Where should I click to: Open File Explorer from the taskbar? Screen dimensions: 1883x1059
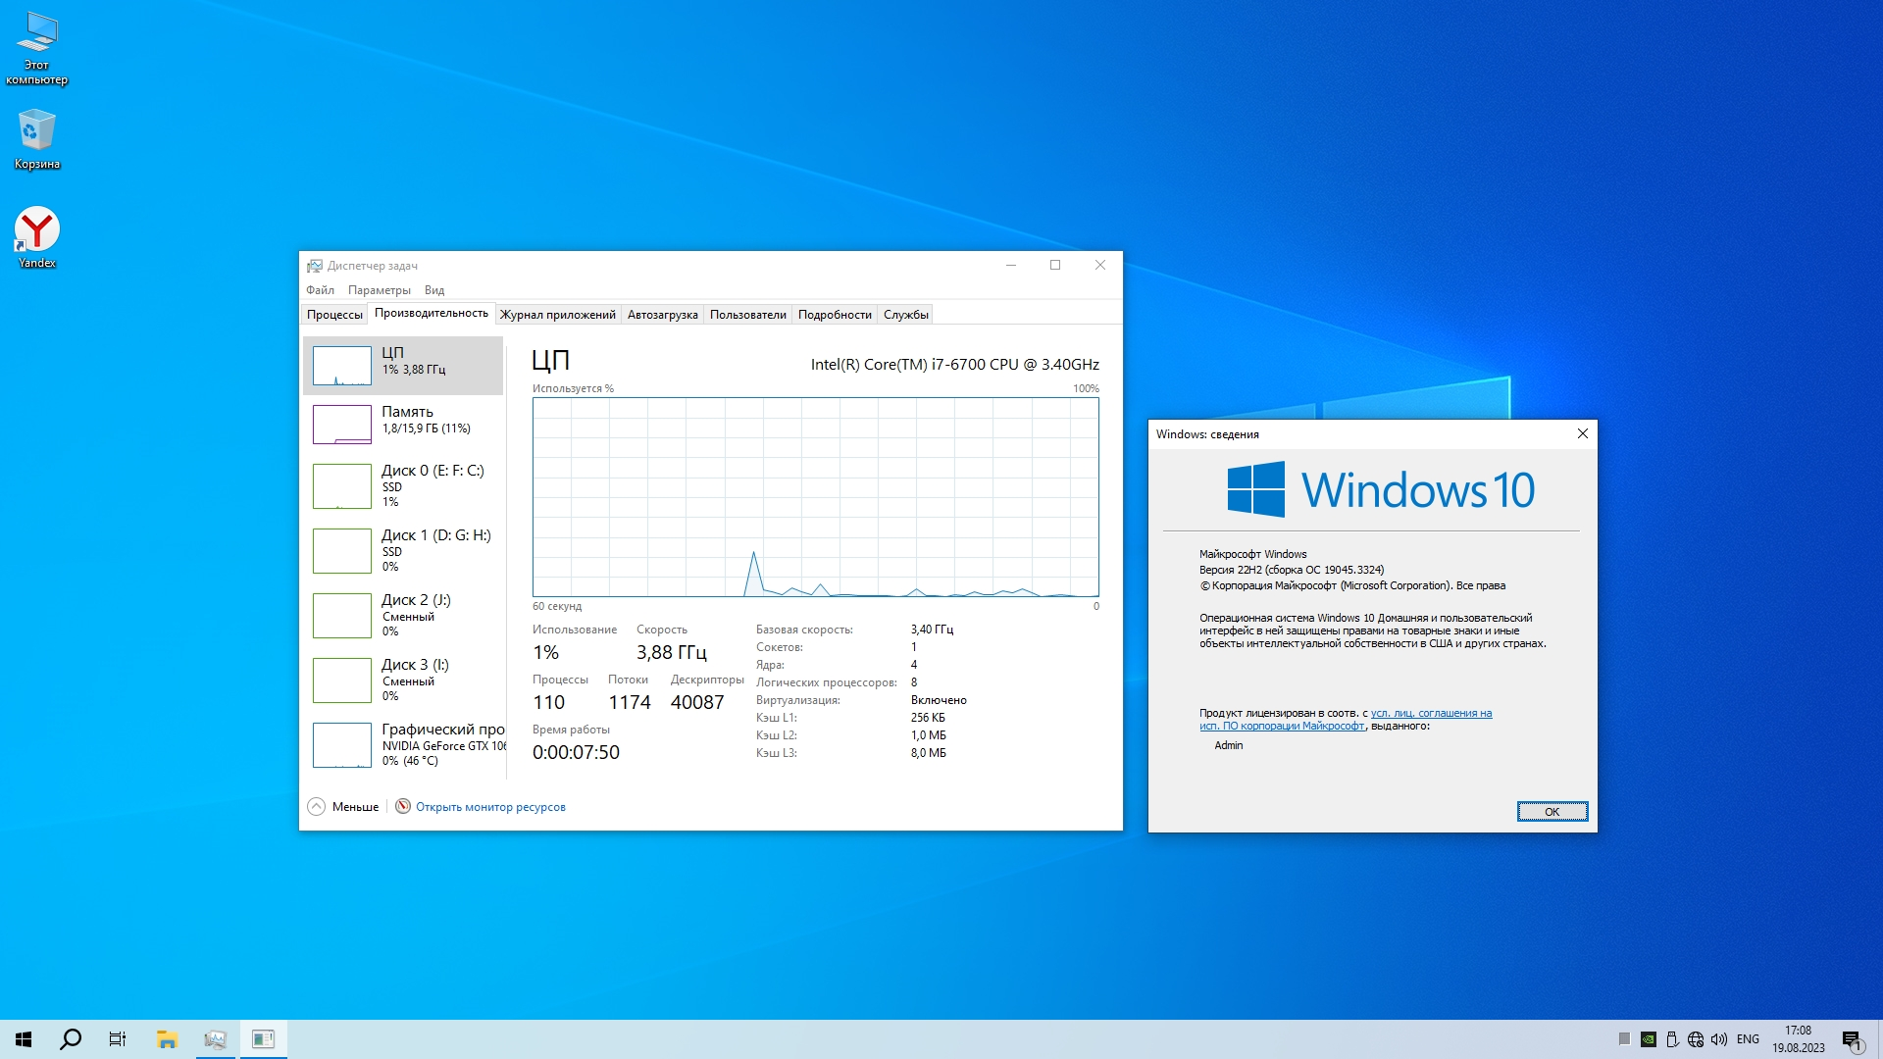point(167,1038)
